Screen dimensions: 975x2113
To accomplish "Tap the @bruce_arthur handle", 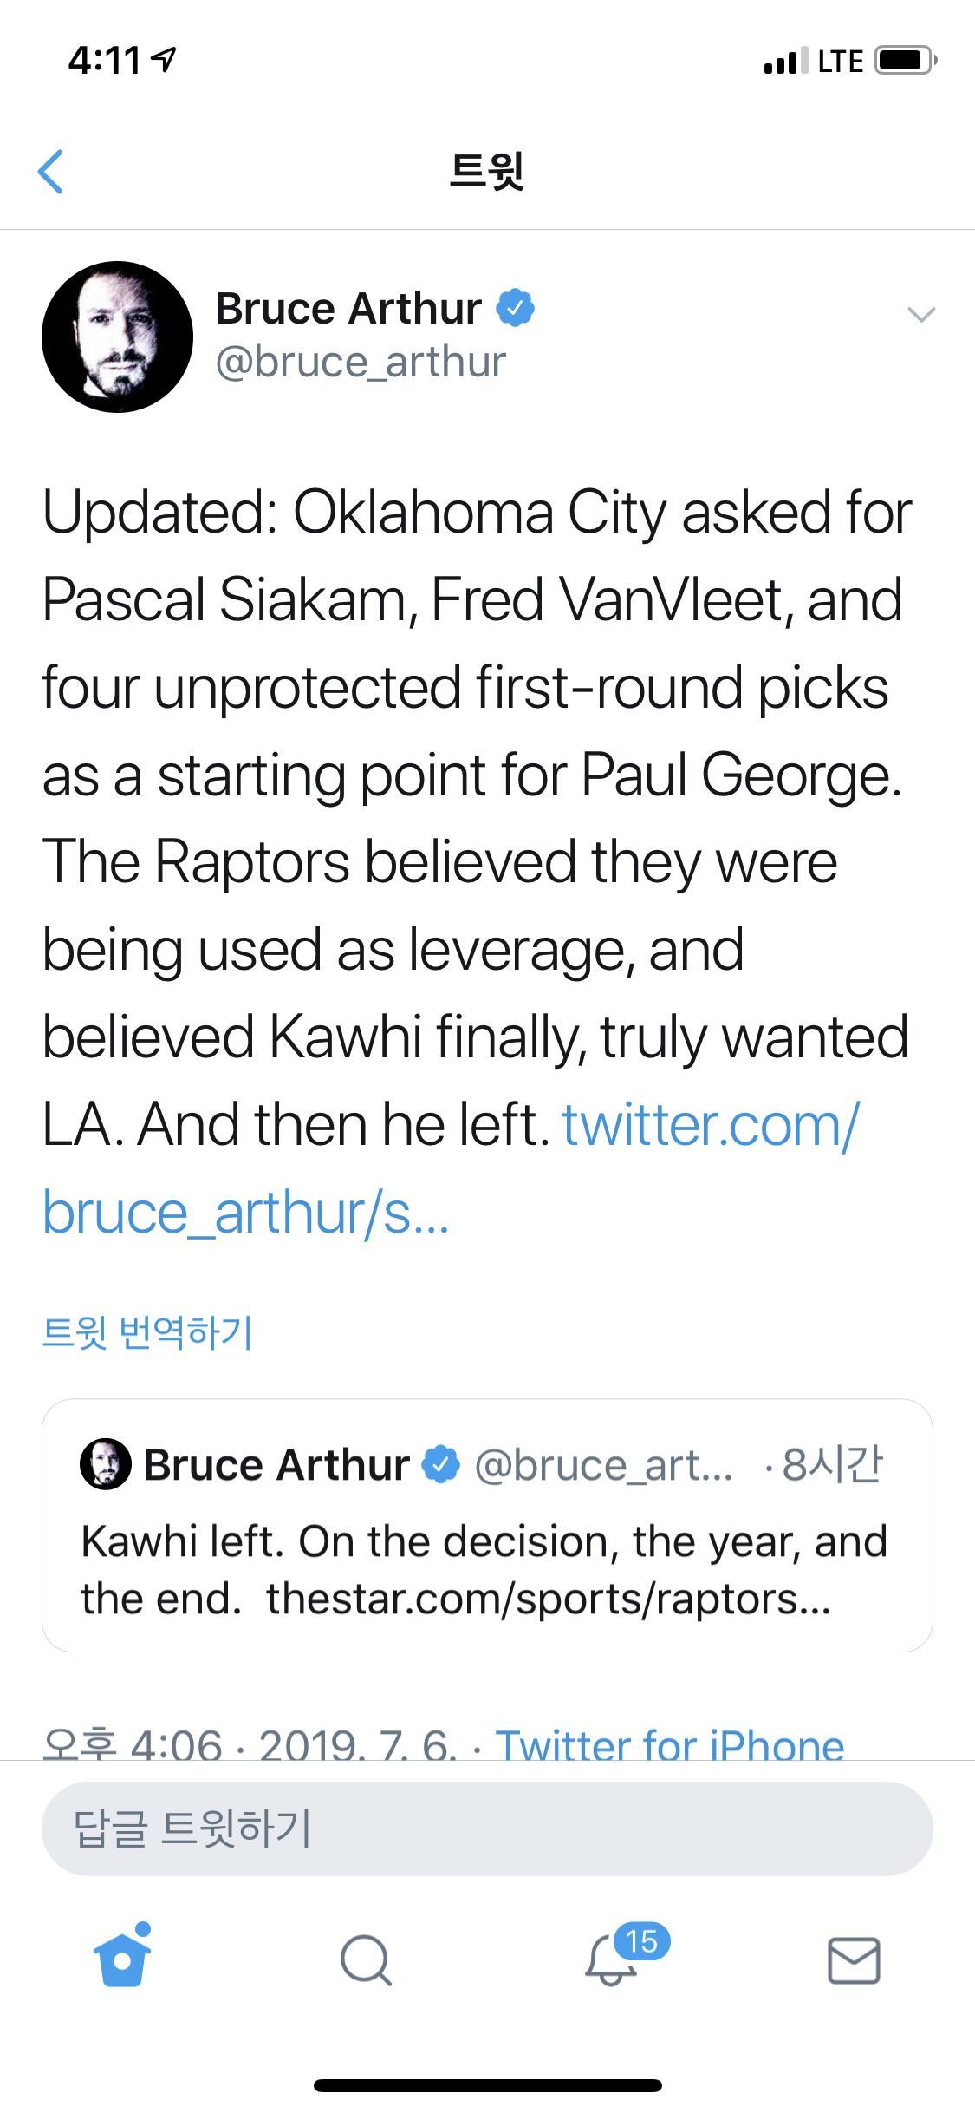I will click(360, 362).
